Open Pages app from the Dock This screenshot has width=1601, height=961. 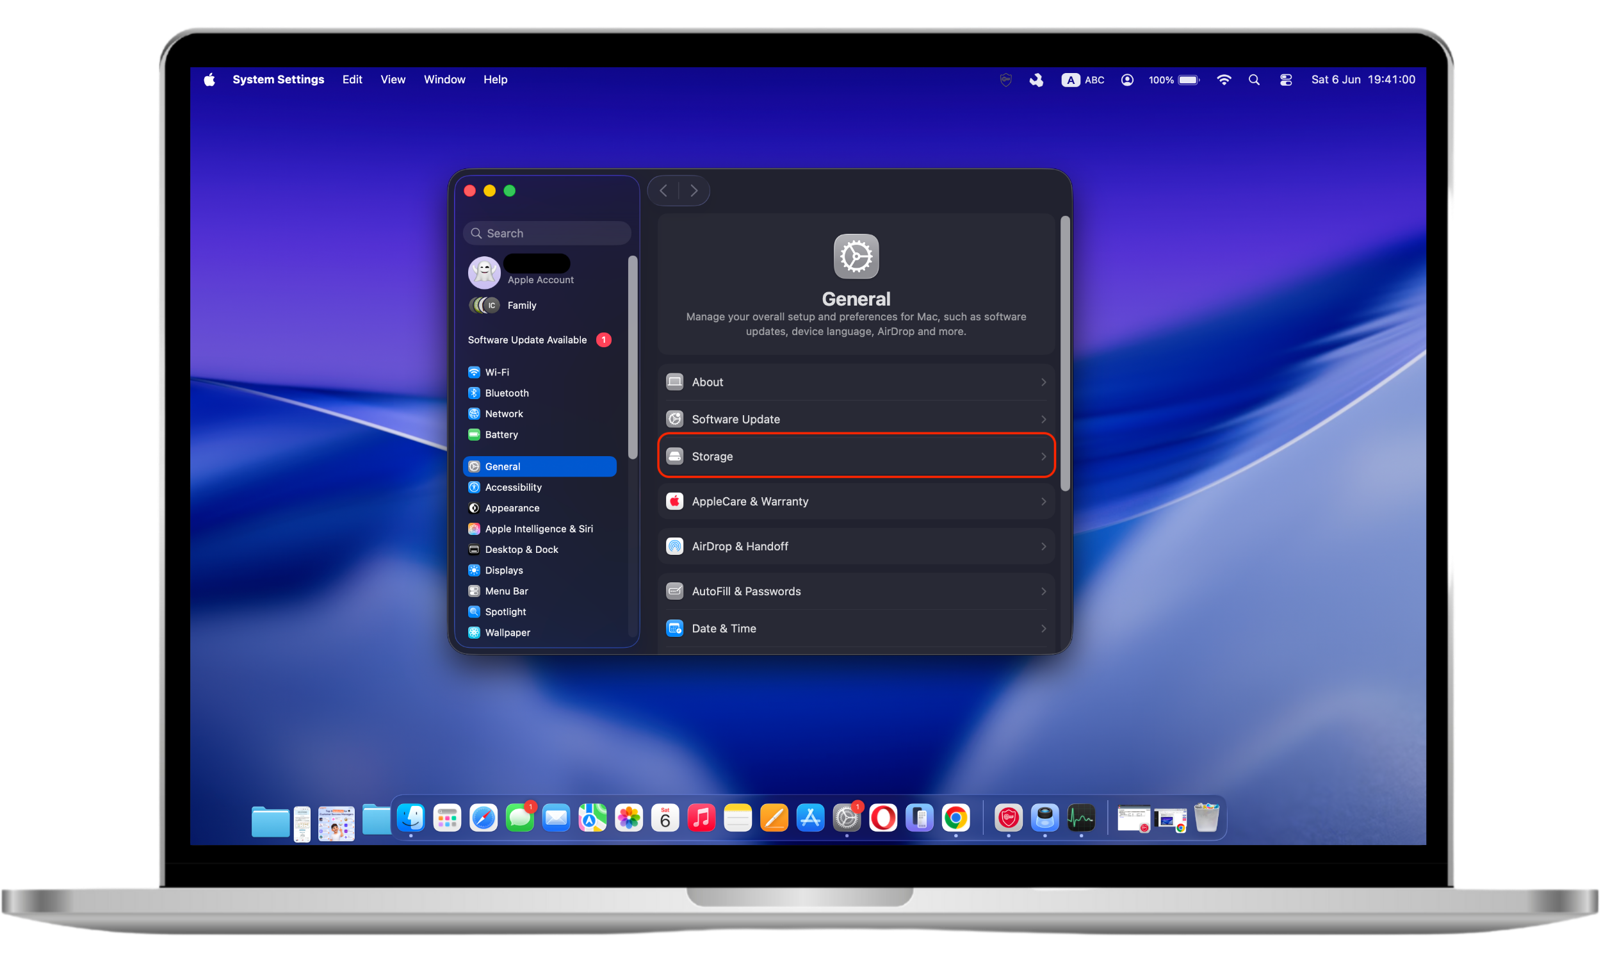click(x=774, y=818)
